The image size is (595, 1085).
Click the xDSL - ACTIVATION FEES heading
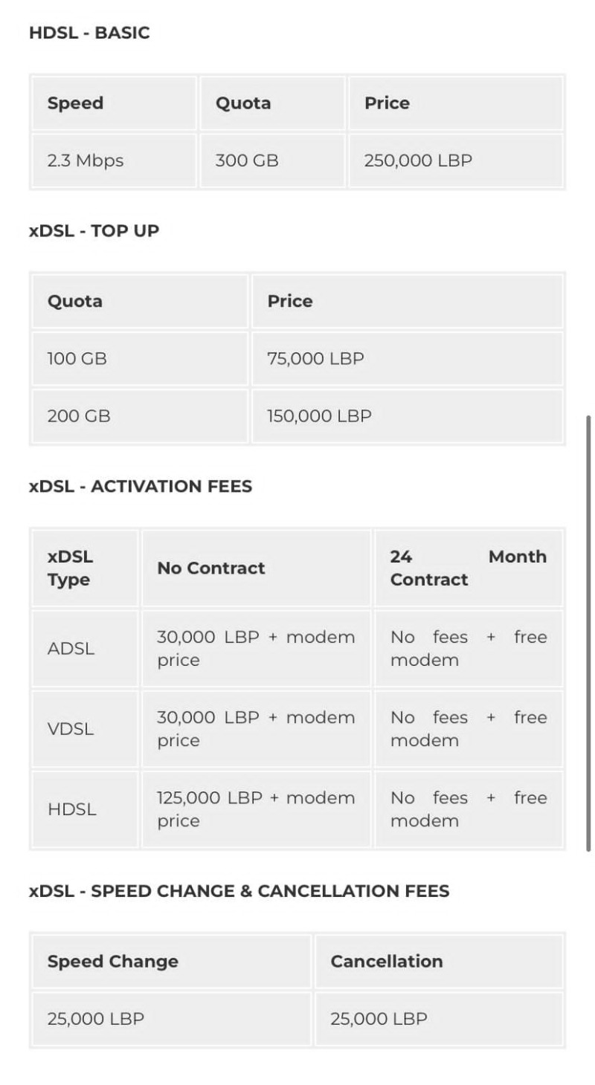click(141, 486)
